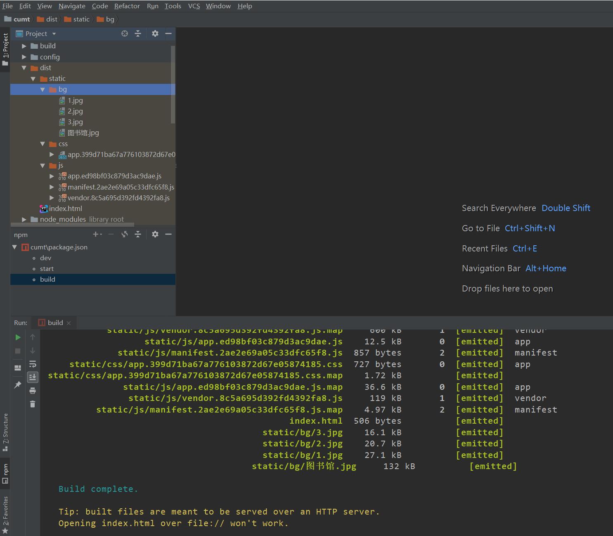This screenshot has height=536, width=613.
Task: Toggle the Structure side tool button
Action: coord(5,432)
